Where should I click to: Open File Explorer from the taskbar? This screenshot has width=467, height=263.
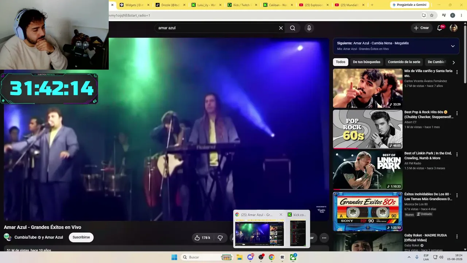(x=239, y=257)
